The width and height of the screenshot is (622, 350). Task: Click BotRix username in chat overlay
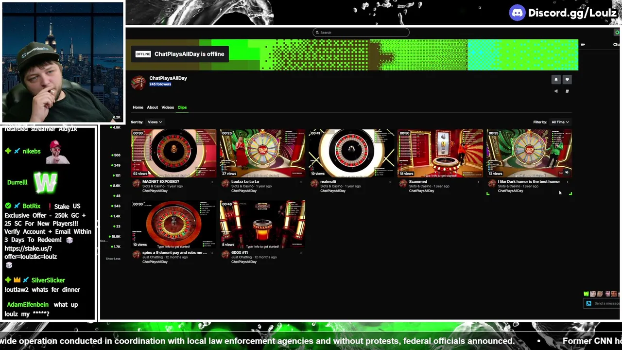click(x=32, y=206)
